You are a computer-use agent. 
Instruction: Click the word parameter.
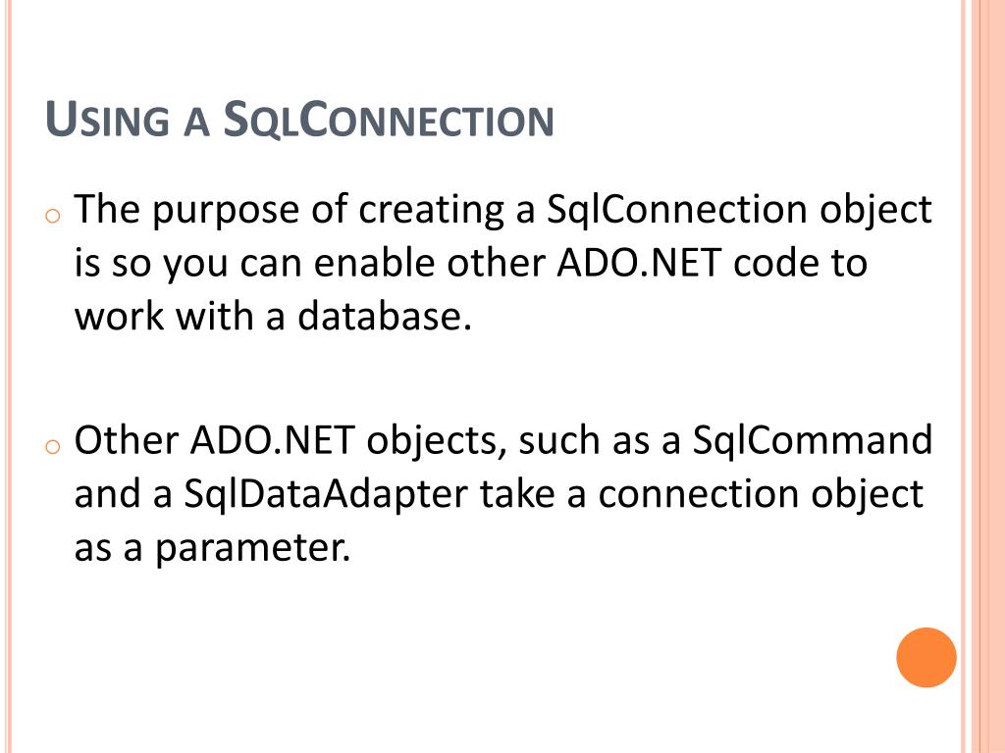[x=252, y=549]
